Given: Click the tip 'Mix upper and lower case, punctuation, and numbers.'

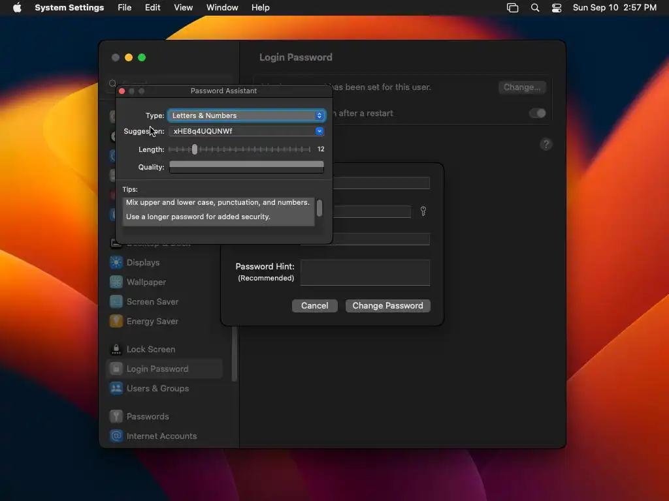Looking at the screenshot, I should point(218,202).
